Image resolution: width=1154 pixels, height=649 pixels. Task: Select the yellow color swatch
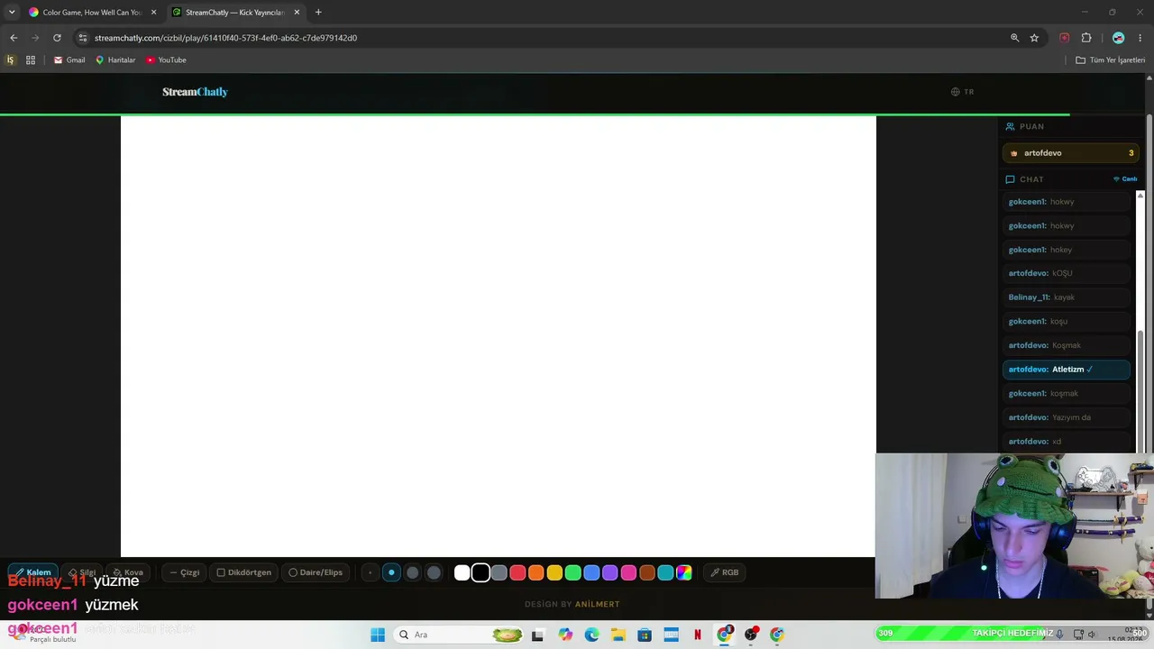(x=554, y=572)
